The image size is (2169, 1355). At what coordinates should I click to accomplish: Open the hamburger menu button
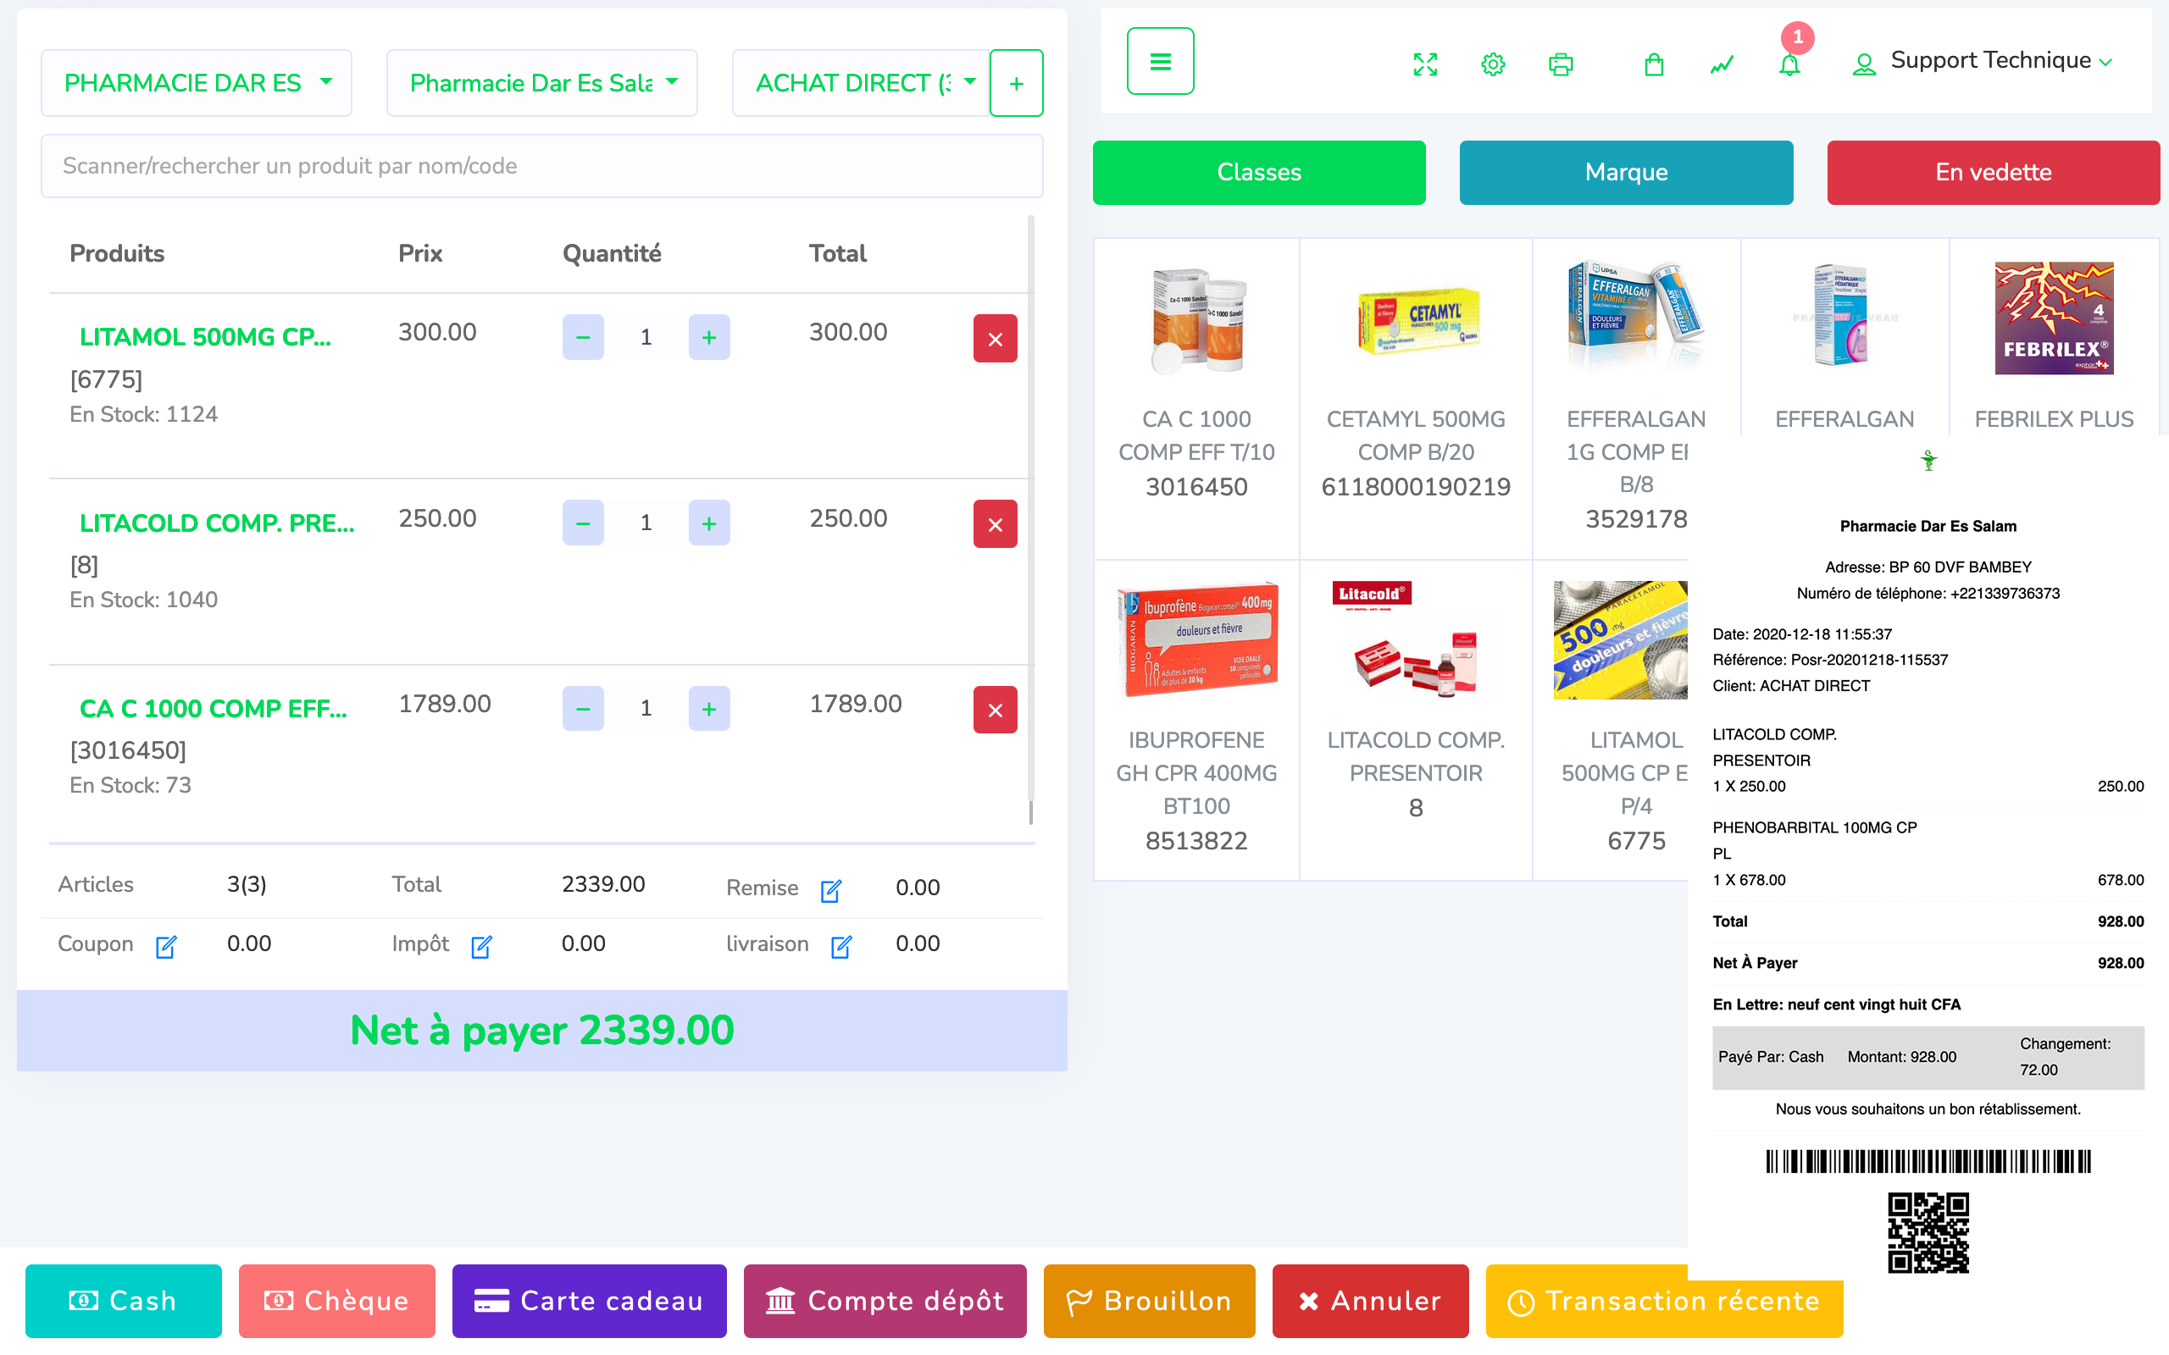coord(1160,61)
